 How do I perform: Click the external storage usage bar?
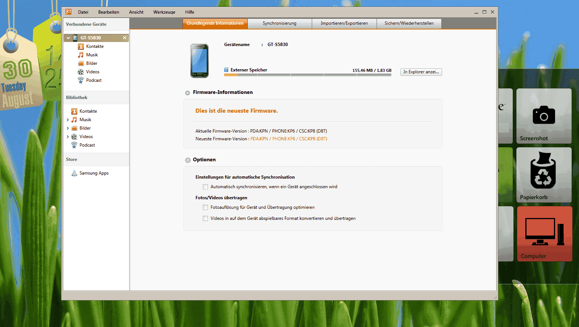point(308,75)
